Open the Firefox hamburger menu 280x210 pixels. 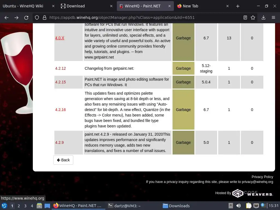(273, 17)
